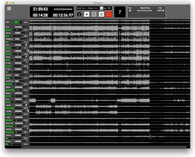
Task: Adjust the Bass2 pan knob
Action: coord(27,93)
